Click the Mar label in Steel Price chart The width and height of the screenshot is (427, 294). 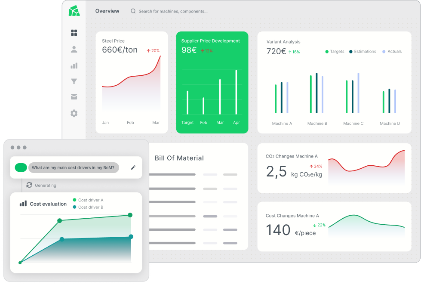coord(156,123)
